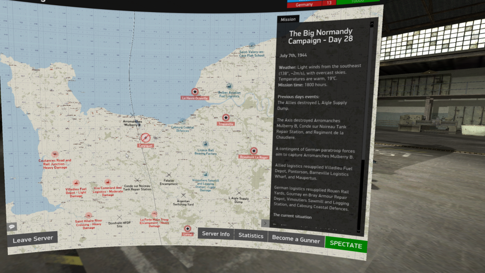Click the Lisieux Ball Bearing Factory icon

click(x=205, y=144)
